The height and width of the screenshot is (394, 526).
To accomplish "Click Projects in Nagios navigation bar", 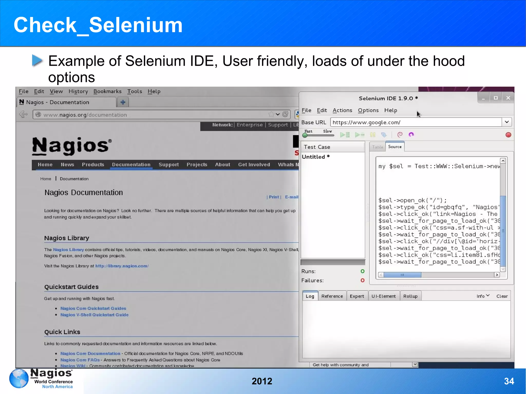I will (x=197, y=165).
